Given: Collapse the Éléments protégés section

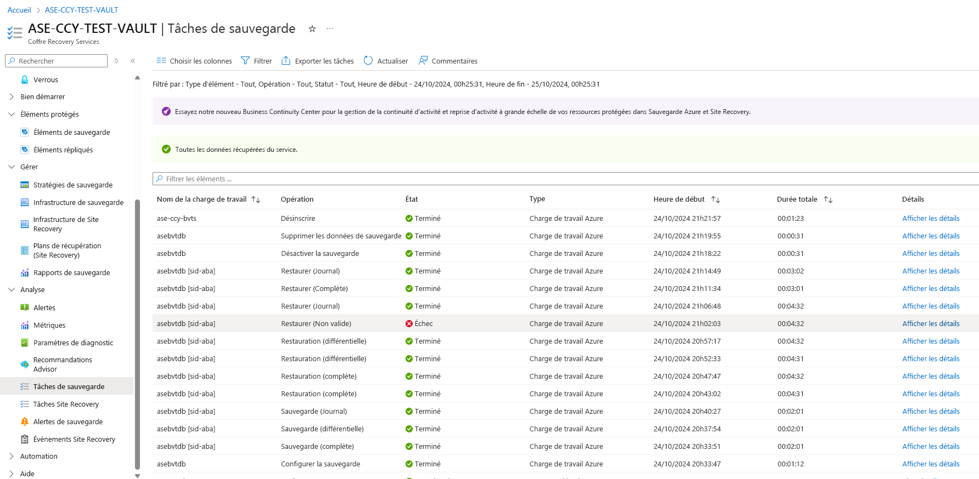Looking at the screenshot, I should tap(12, 114).
